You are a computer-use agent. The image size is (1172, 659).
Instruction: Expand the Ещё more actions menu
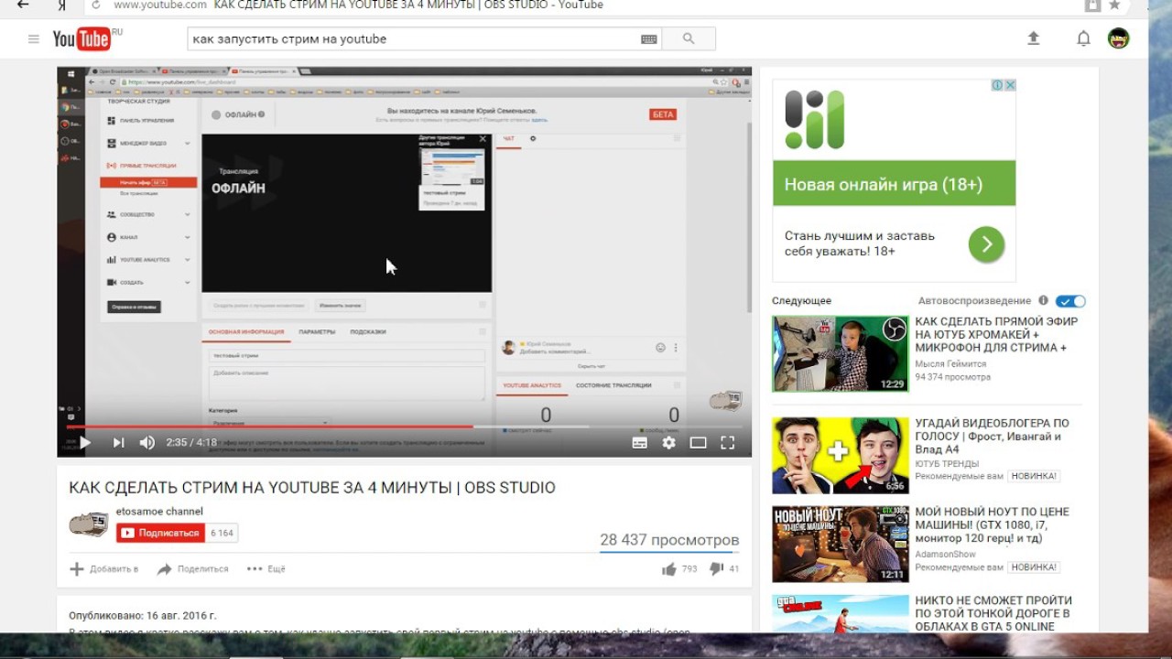click(x=266, y=569)
